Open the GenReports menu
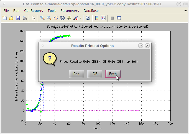The height and width of the screenshot is (134, 189). (x=34, y=11)
